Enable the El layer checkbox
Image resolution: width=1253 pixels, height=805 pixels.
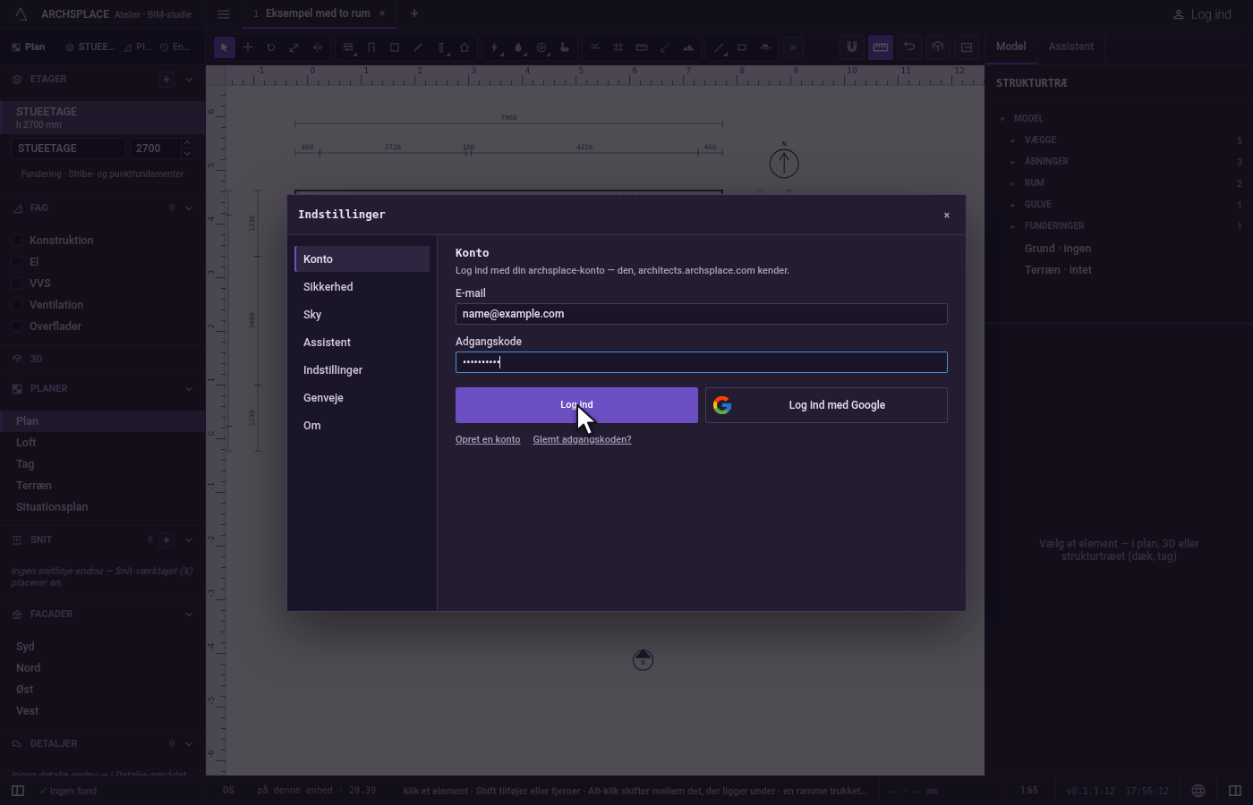(16, 262)
